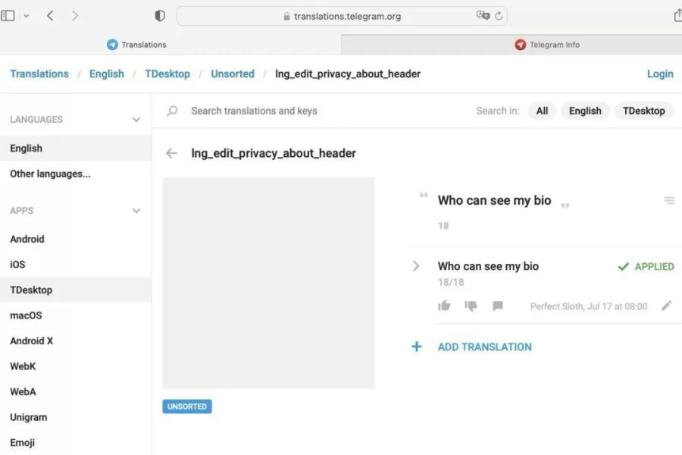Click the Login link

pos(660,74)
